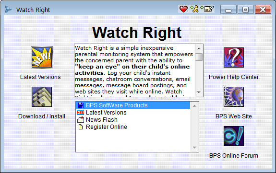Open the Power Help Center question mark icon
This screenshot has width=276, height=173.
(x=234, y=58)
